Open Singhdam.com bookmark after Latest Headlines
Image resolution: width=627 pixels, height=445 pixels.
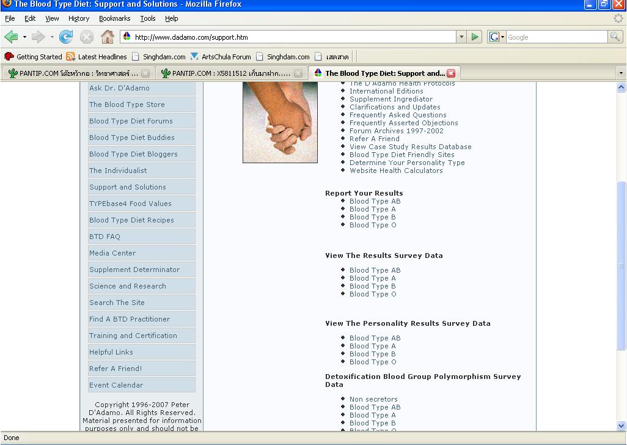pos(159,57)
